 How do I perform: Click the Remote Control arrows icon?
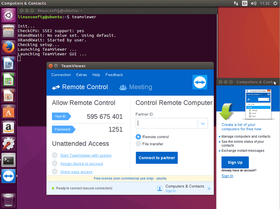click(x=56, y=87)
